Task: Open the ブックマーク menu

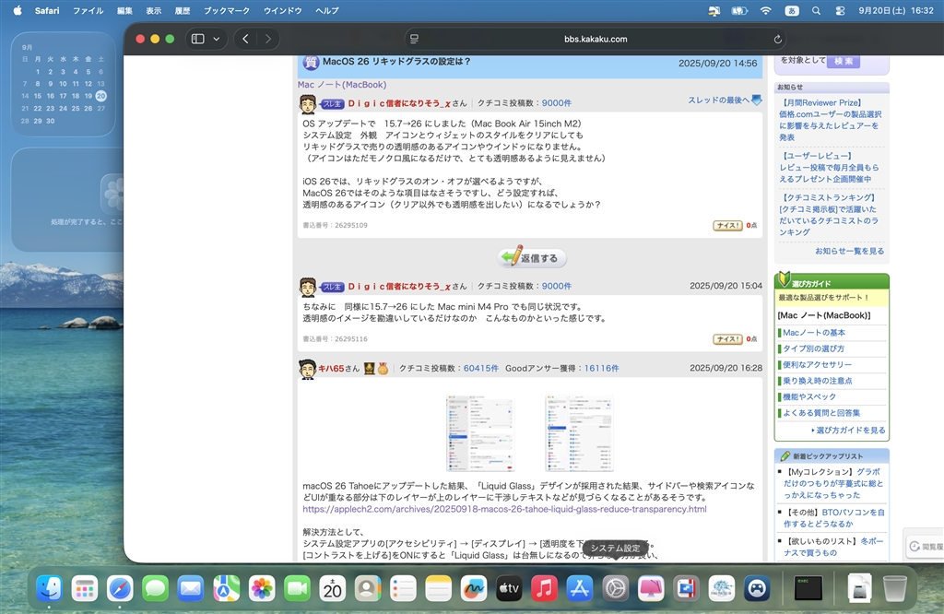Action: pos(226,10)
